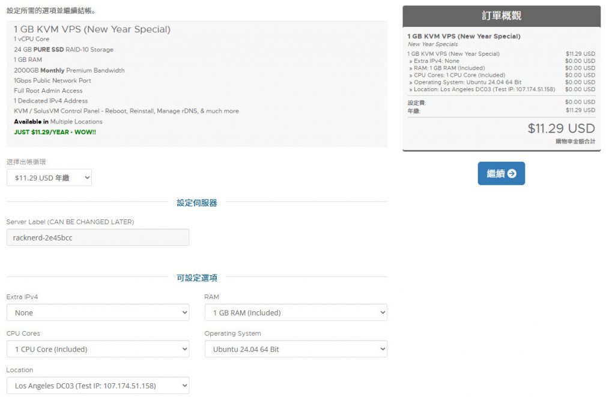Open the Operating System dropdown
Screen dimensions: 615x397
point(295,349)
